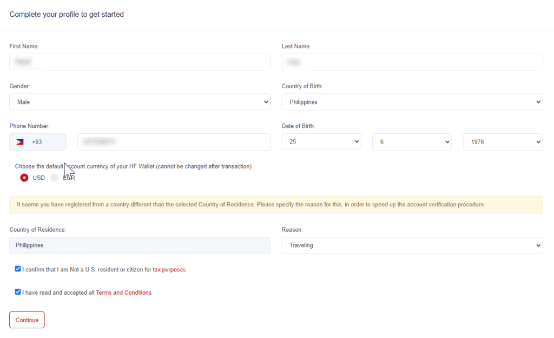Open the Gender dropdown
Viewport: 554px width, 338px height.
click(140, 102)
